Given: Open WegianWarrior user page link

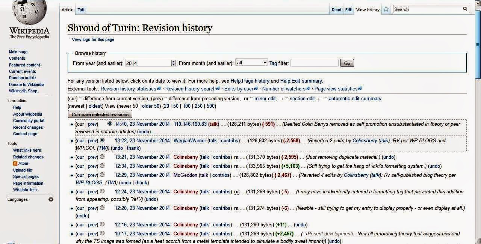Looking at the screenshot, I should pyautogui.click(x=190, y=140).
